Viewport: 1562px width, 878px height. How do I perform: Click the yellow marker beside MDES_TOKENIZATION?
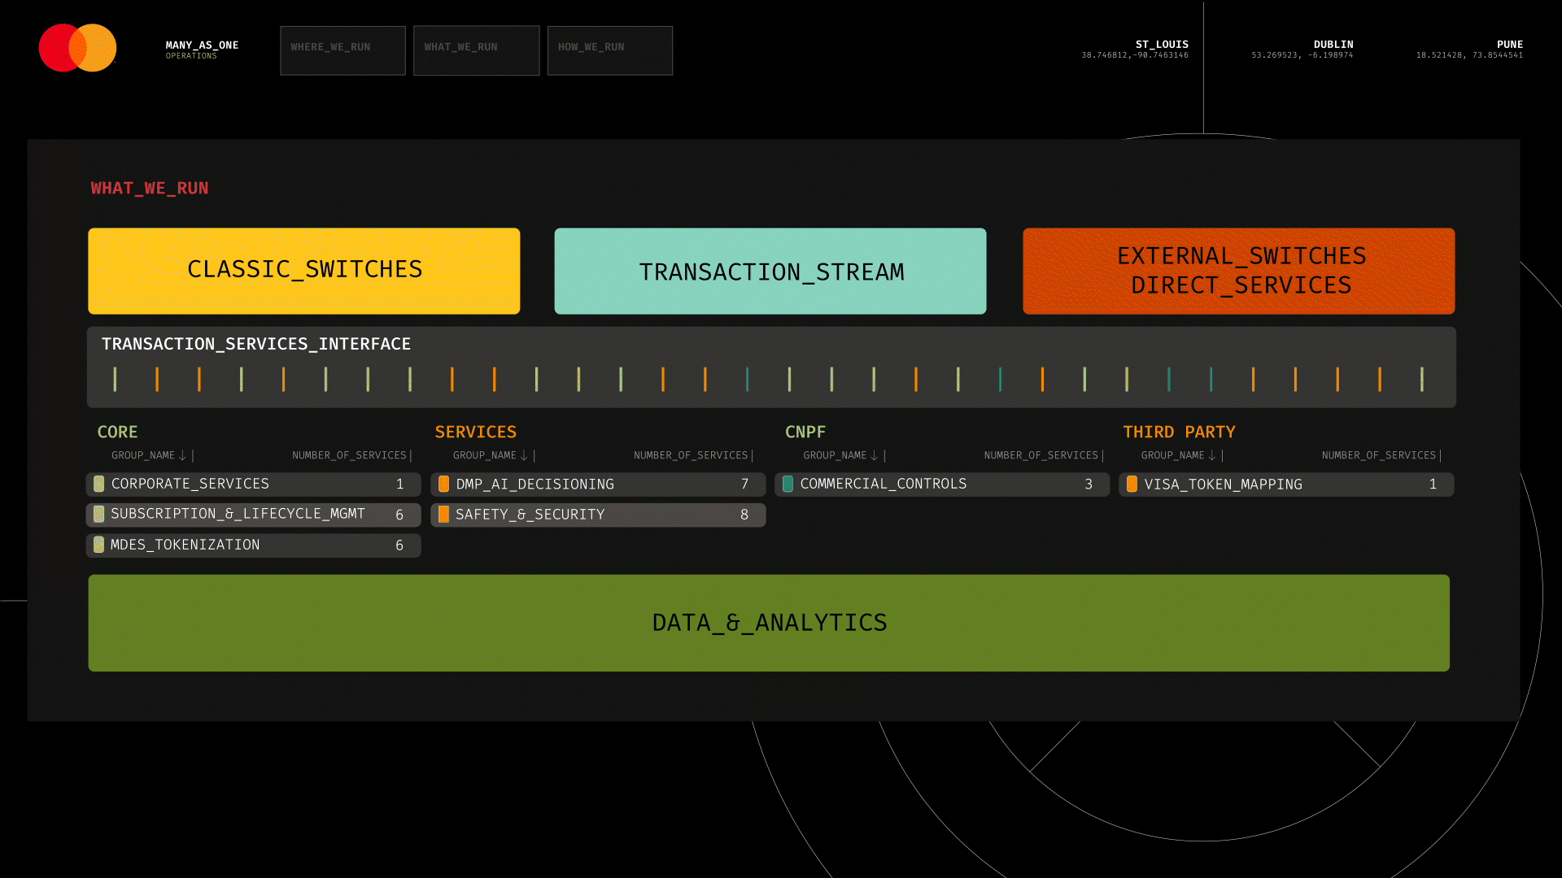point(98,545)
